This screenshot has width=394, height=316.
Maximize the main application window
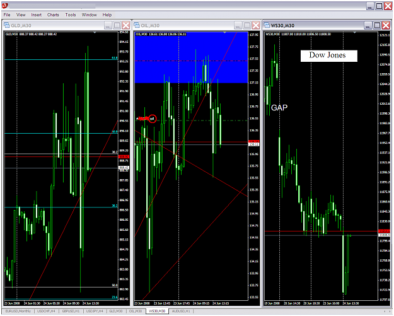(379, 6)
